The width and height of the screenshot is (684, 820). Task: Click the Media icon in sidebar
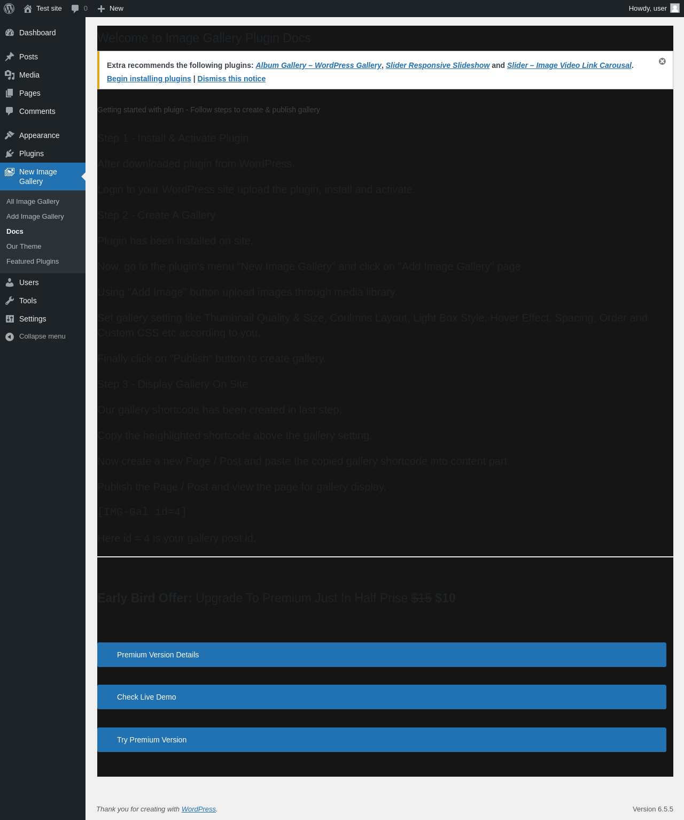click(x=10, y=75)
